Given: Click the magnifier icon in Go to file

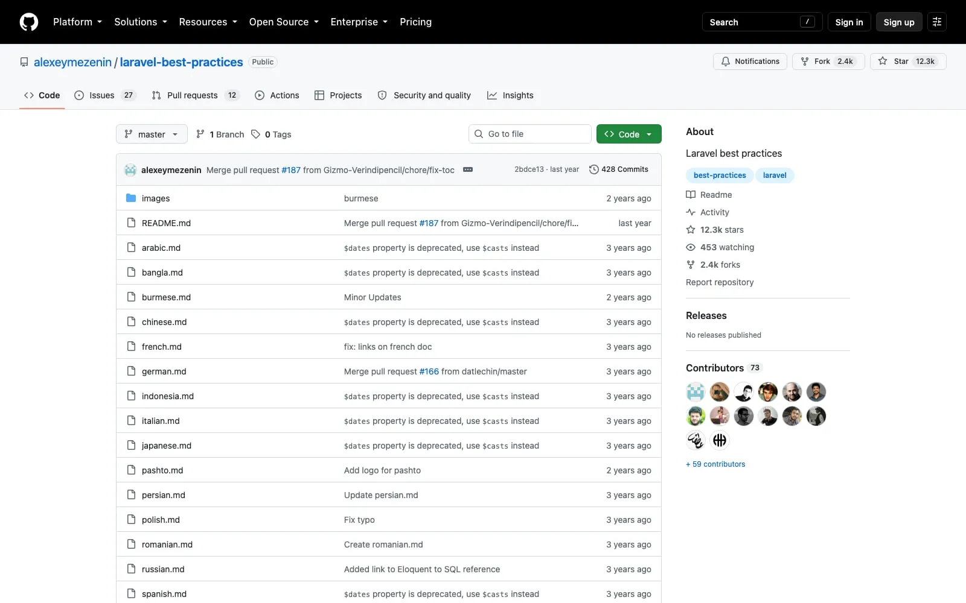Looking at the screenshot, I should coord(479,134).
